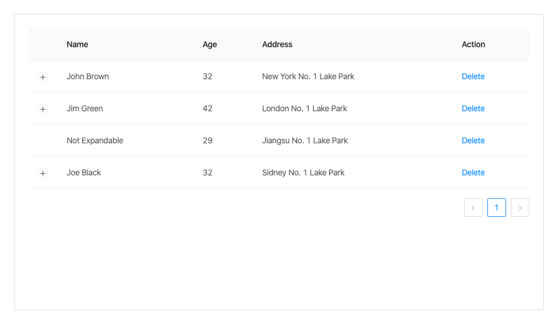Delete the Jim Green entry
Image resolution: width=558 pixels, height=324 pixels.
pyautogui.click(x=473, y=108)
